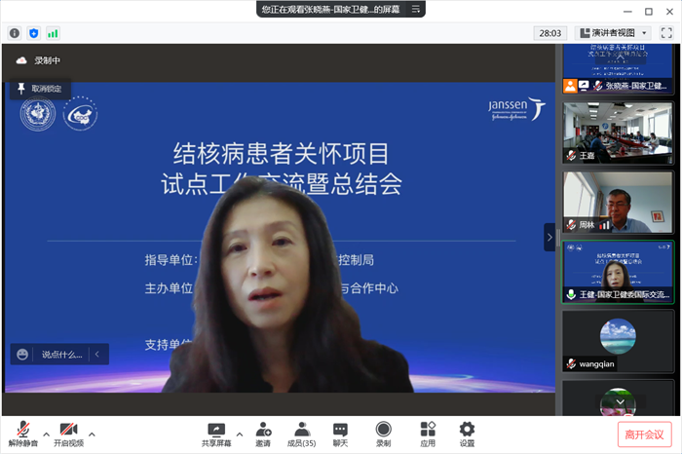Toggle fullscreen mode icon at top right
This screenshot has height=454, width=682.
click(665, 32)
